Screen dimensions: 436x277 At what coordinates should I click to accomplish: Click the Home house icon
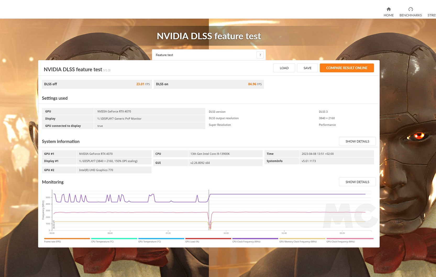[x=389, y=9]
